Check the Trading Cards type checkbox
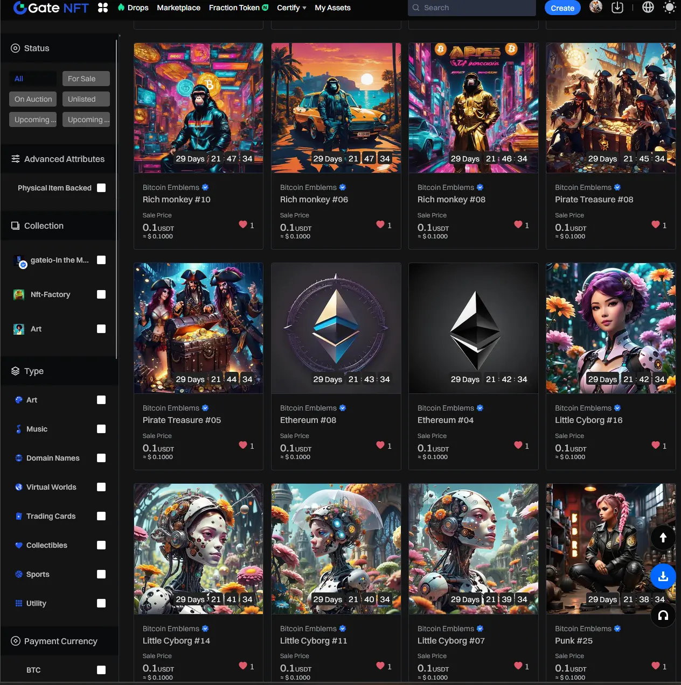The image size is (681, 685). point(101,516)
